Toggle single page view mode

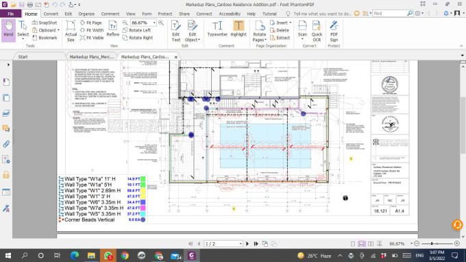point(353,244)
